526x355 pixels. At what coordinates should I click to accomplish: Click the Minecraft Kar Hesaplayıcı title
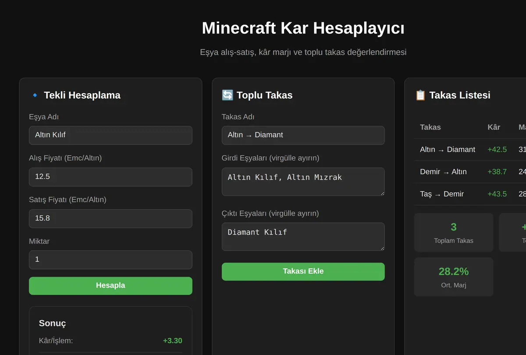(x=303, y=28)
